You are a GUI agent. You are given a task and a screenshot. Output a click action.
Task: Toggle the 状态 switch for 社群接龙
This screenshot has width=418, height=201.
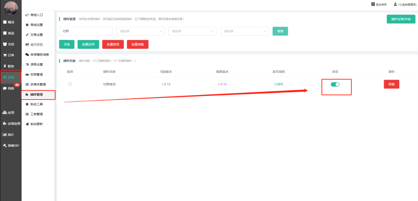(335, 84)
